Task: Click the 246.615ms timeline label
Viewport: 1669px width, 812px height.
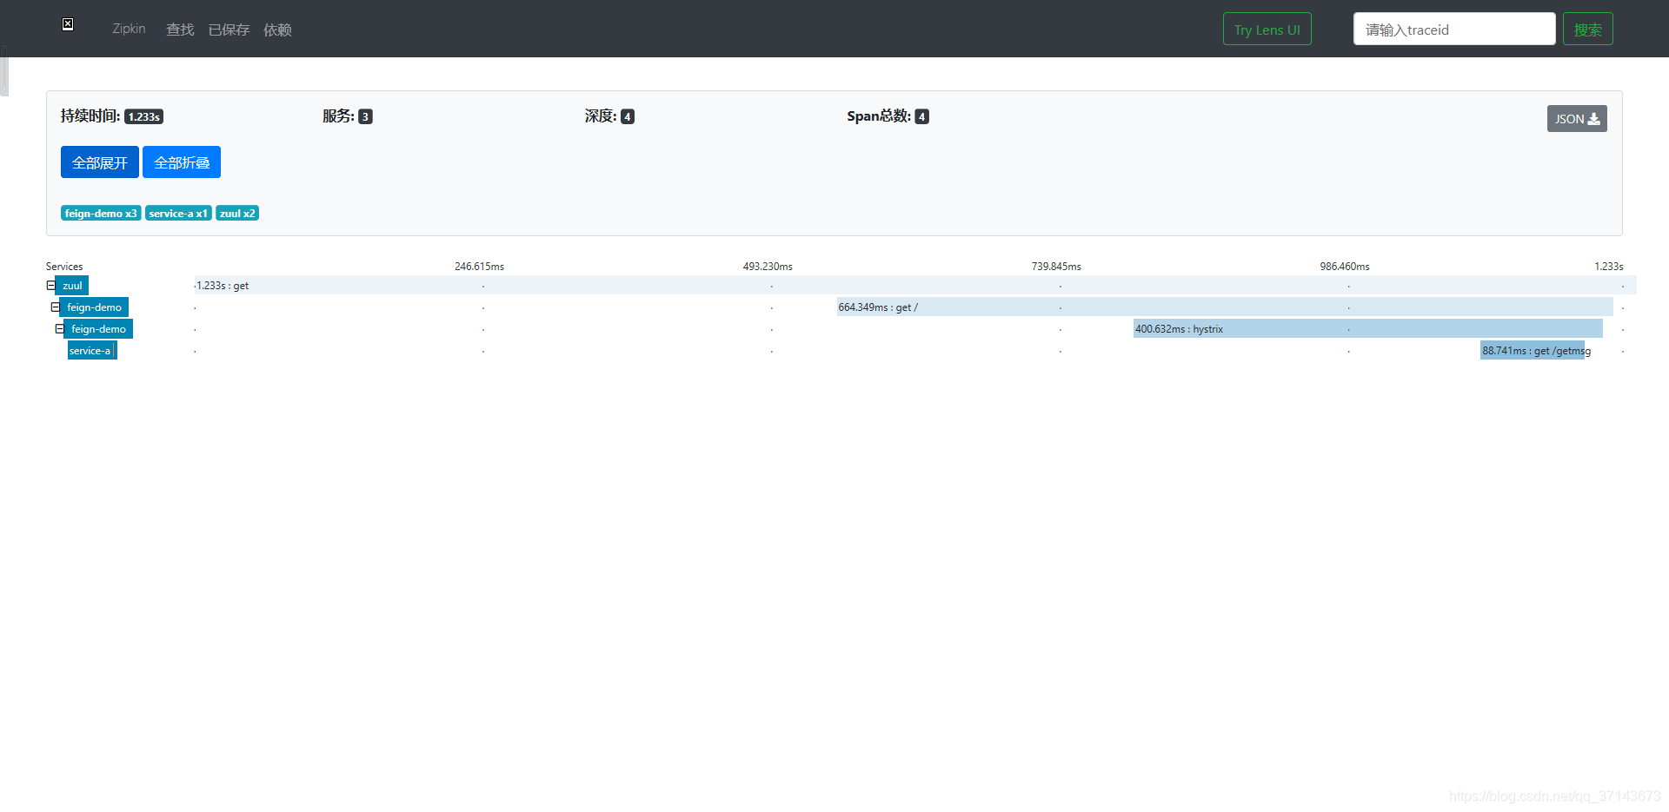Action: (479, 266)
